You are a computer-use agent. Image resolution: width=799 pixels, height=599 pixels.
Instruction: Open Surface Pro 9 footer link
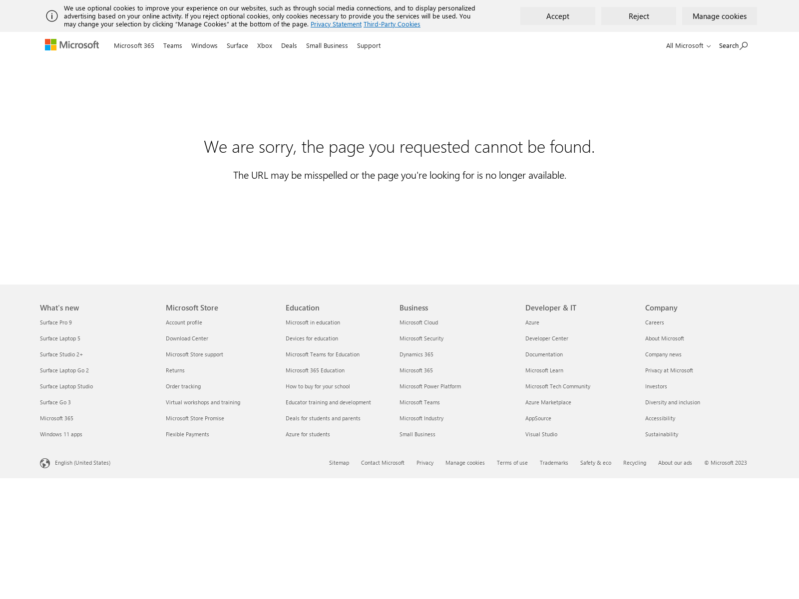tap(56, 322)
